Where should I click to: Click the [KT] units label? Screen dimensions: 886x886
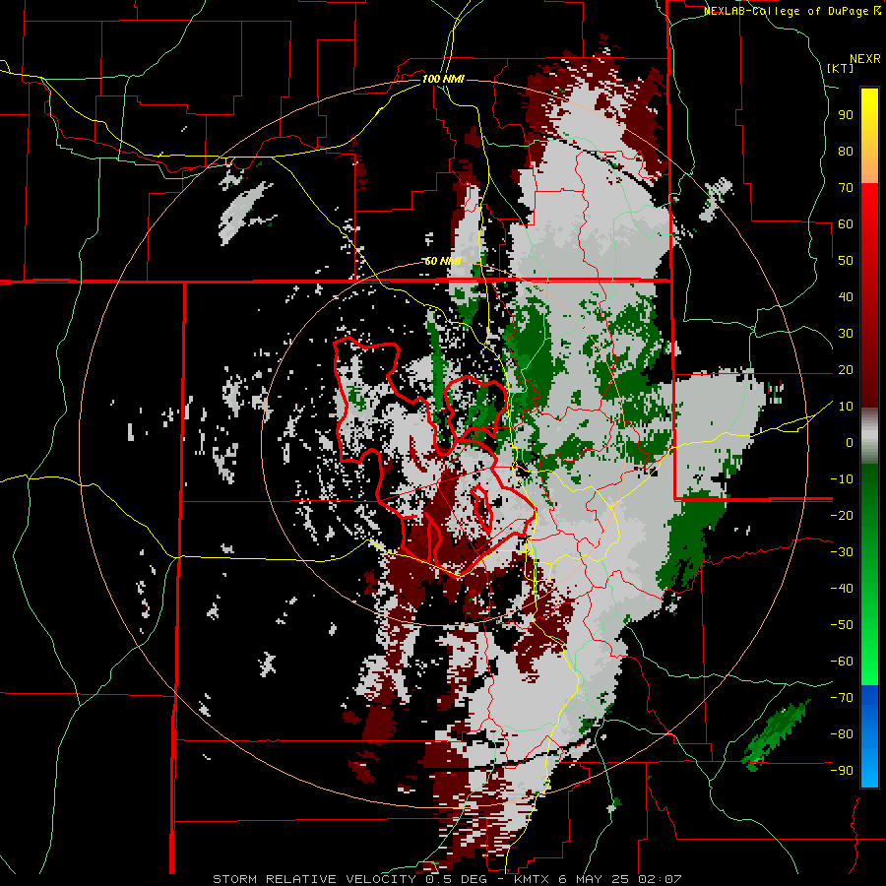[x=840, y=68]
